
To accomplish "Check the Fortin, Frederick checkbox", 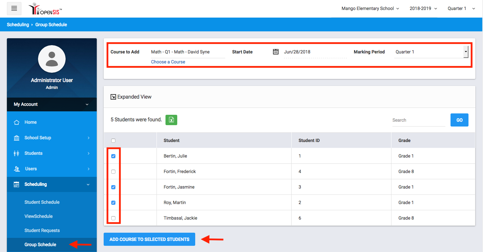I will coord(113,172).
